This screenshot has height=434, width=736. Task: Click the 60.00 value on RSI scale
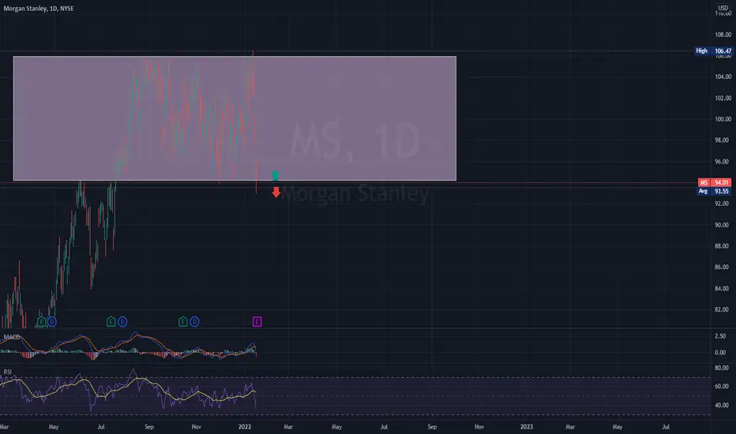click(722, 386)
